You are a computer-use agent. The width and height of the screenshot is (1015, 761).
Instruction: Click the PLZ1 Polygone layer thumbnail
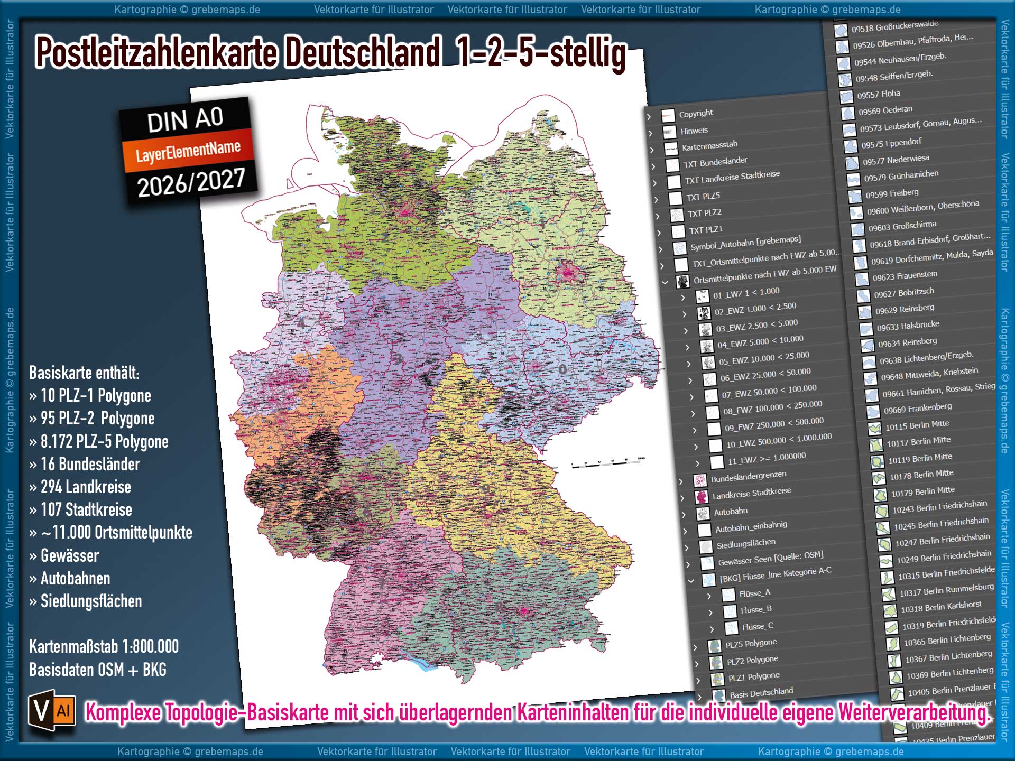tap(718, 679)
